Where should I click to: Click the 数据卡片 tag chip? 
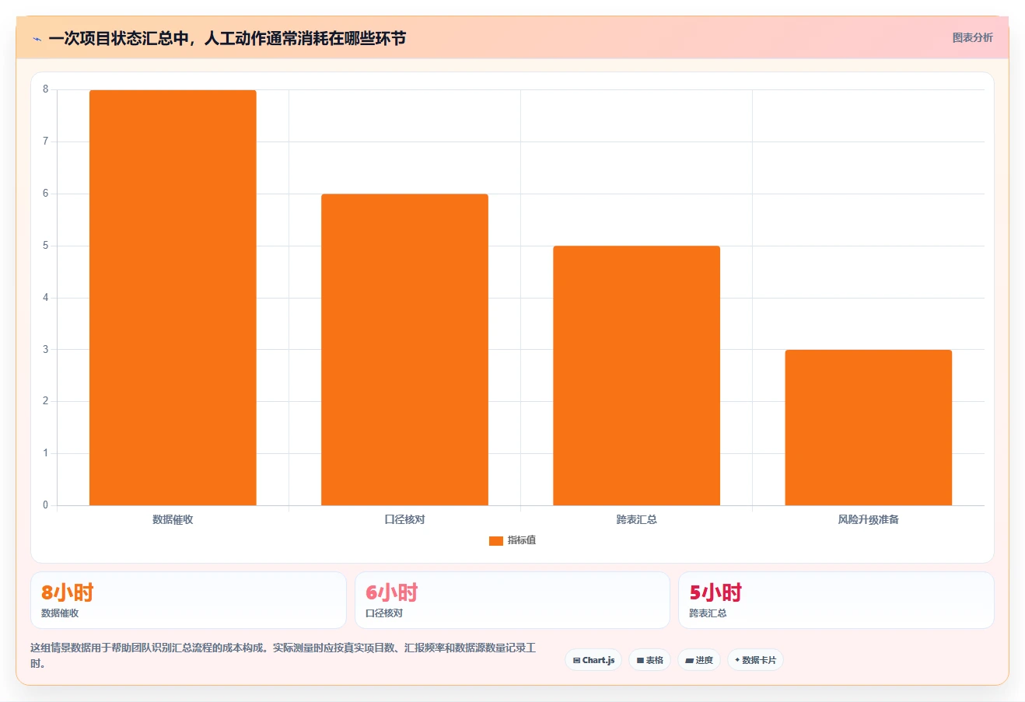(x=755, y=660)
